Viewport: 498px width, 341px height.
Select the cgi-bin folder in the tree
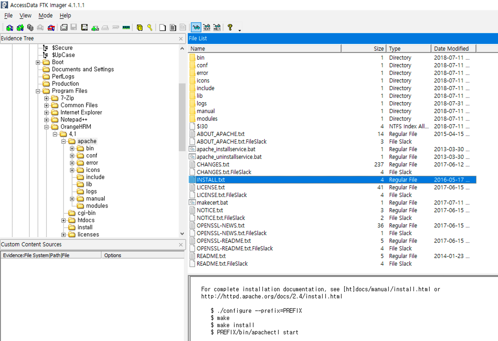pos(87,213)
